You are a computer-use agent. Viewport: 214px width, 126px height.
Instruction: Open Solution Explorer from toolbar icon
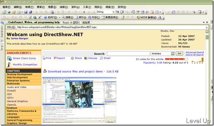tap(133, 12)
